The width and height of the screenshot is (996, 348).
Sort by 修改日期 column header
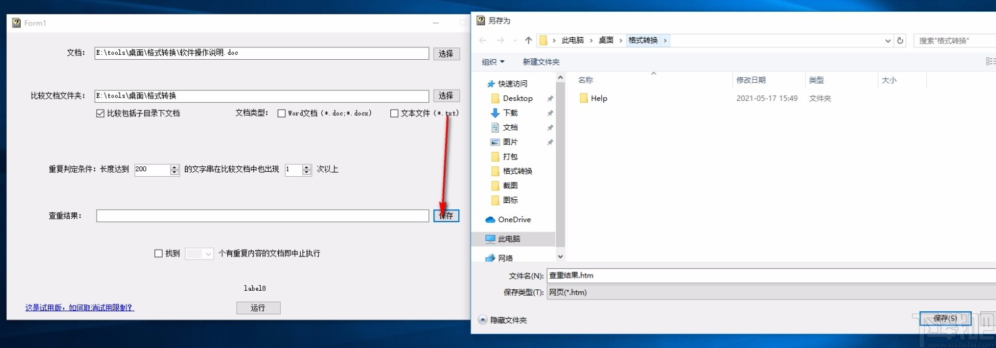click(x=751, y=80)
